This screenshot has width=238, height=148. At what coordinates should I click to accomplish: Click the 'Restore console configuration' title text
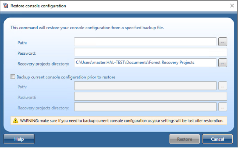pyautogui.click(x=38, y=6)
